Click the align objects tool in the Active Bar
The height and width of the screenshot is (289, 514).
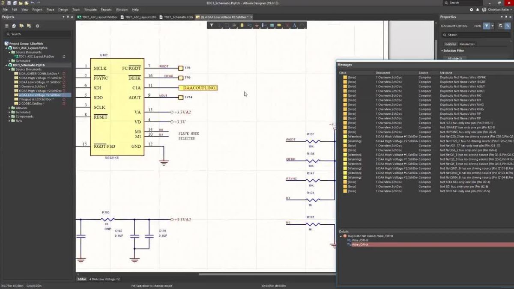234,25
